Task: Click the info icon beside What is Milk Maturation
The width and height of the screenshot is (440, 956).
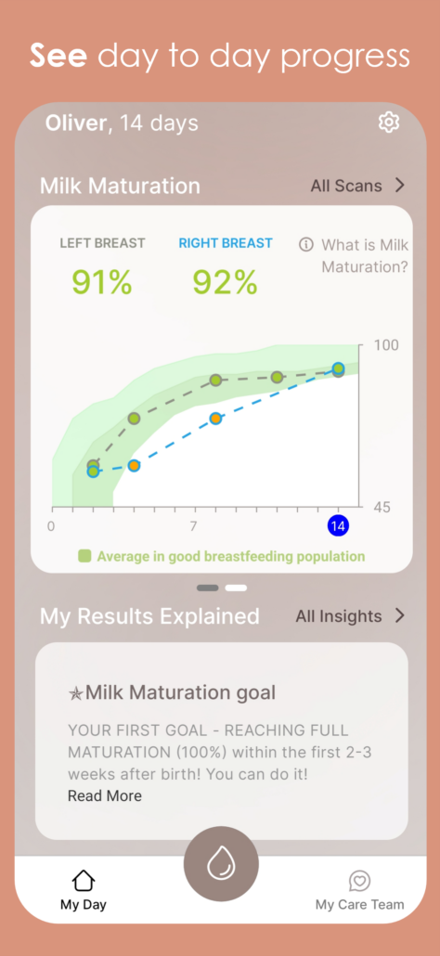Action: tap(306, 244)
